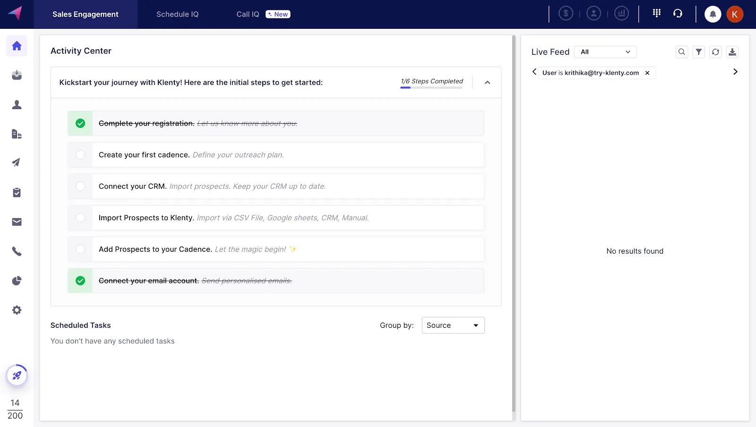Click the person circle icon in header
This screenshot has height=427, width=756.
(593, 13)
